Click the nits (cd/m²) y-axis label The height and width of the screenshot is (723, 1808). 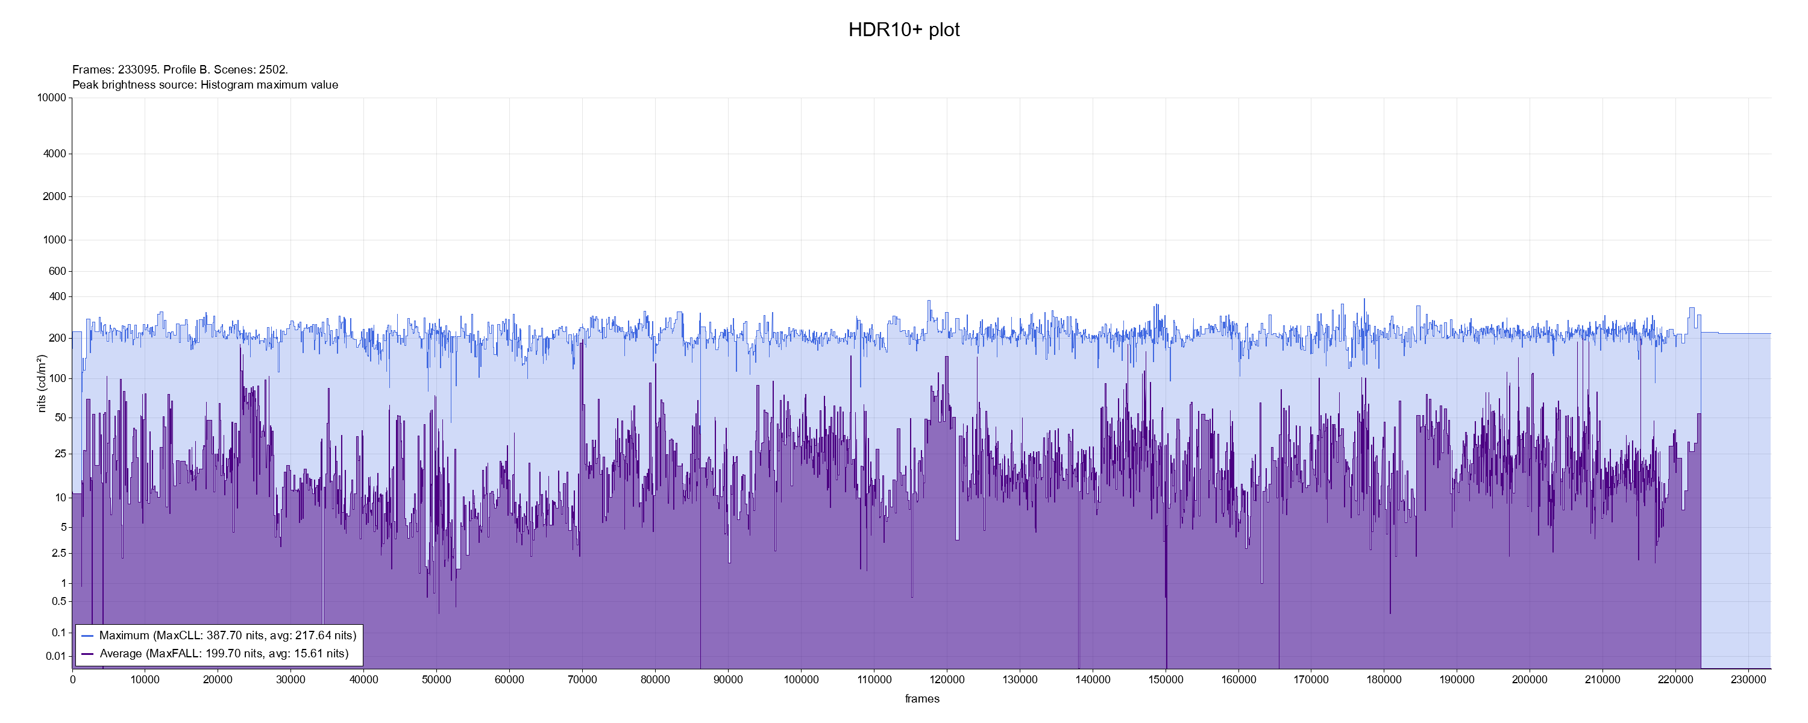point(42,383)
